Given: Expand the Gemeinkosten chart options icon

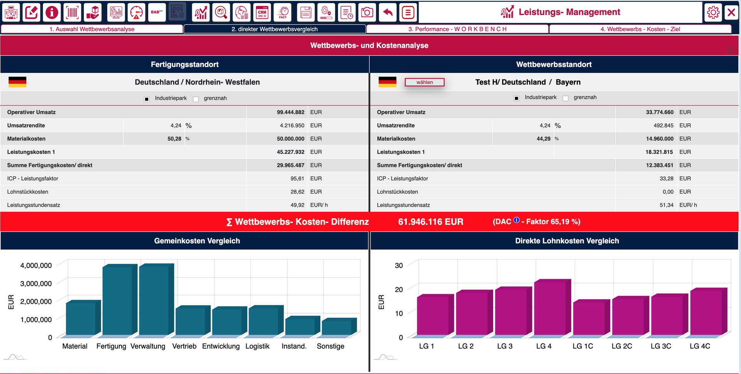Looking at the screenshot, I should click(15, 357).
